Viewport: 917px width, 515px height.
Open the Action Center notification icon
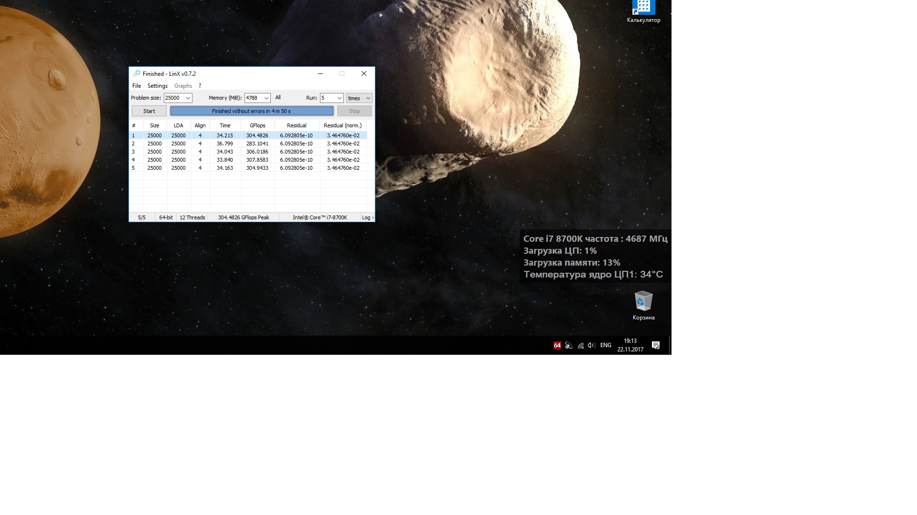[x=656, y=345]
